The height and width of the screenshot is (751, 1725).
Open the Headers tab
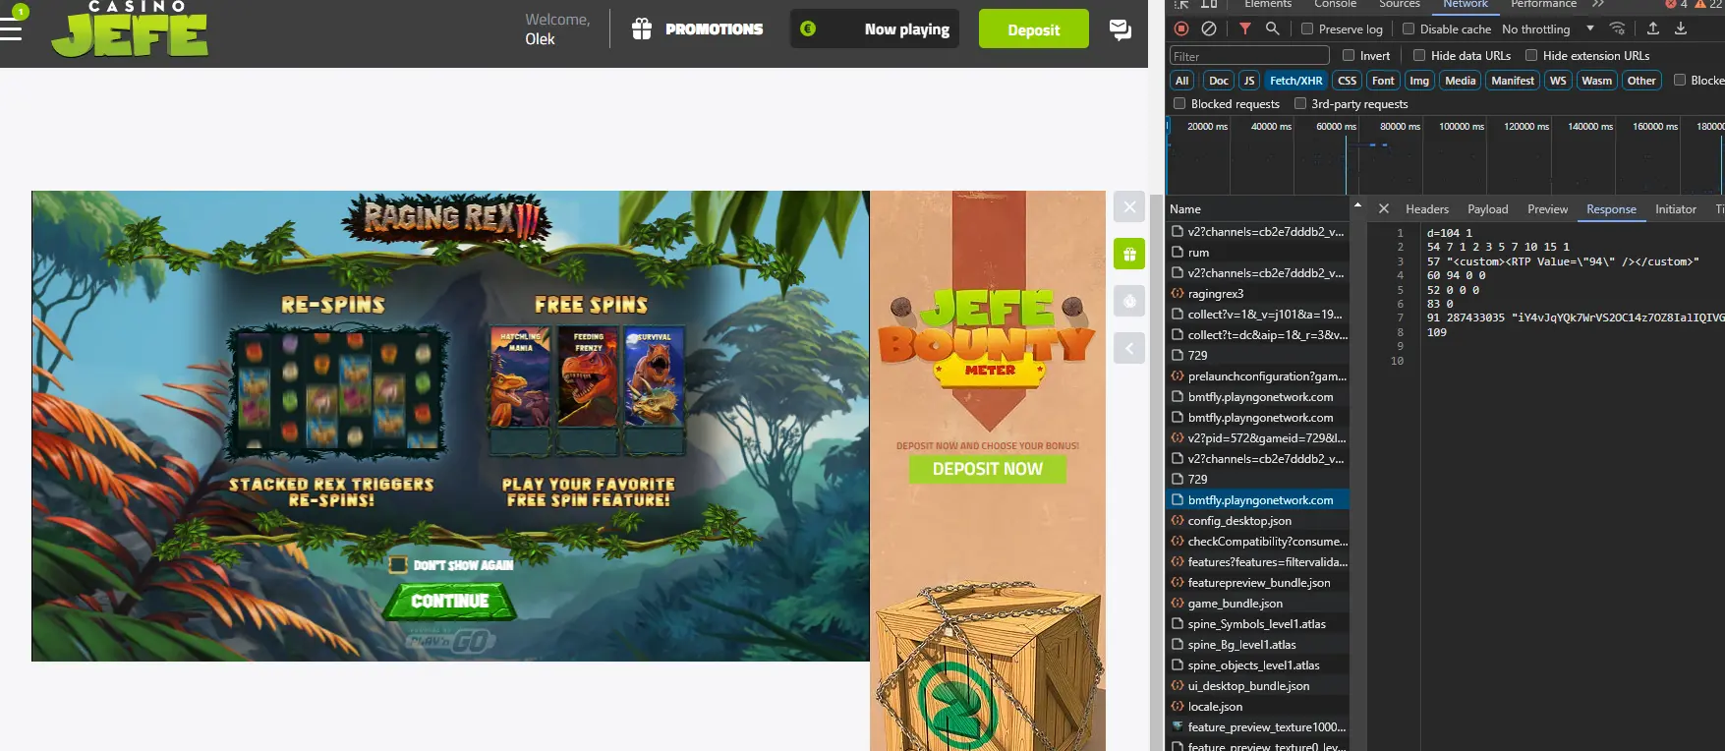pos(1427,208)
